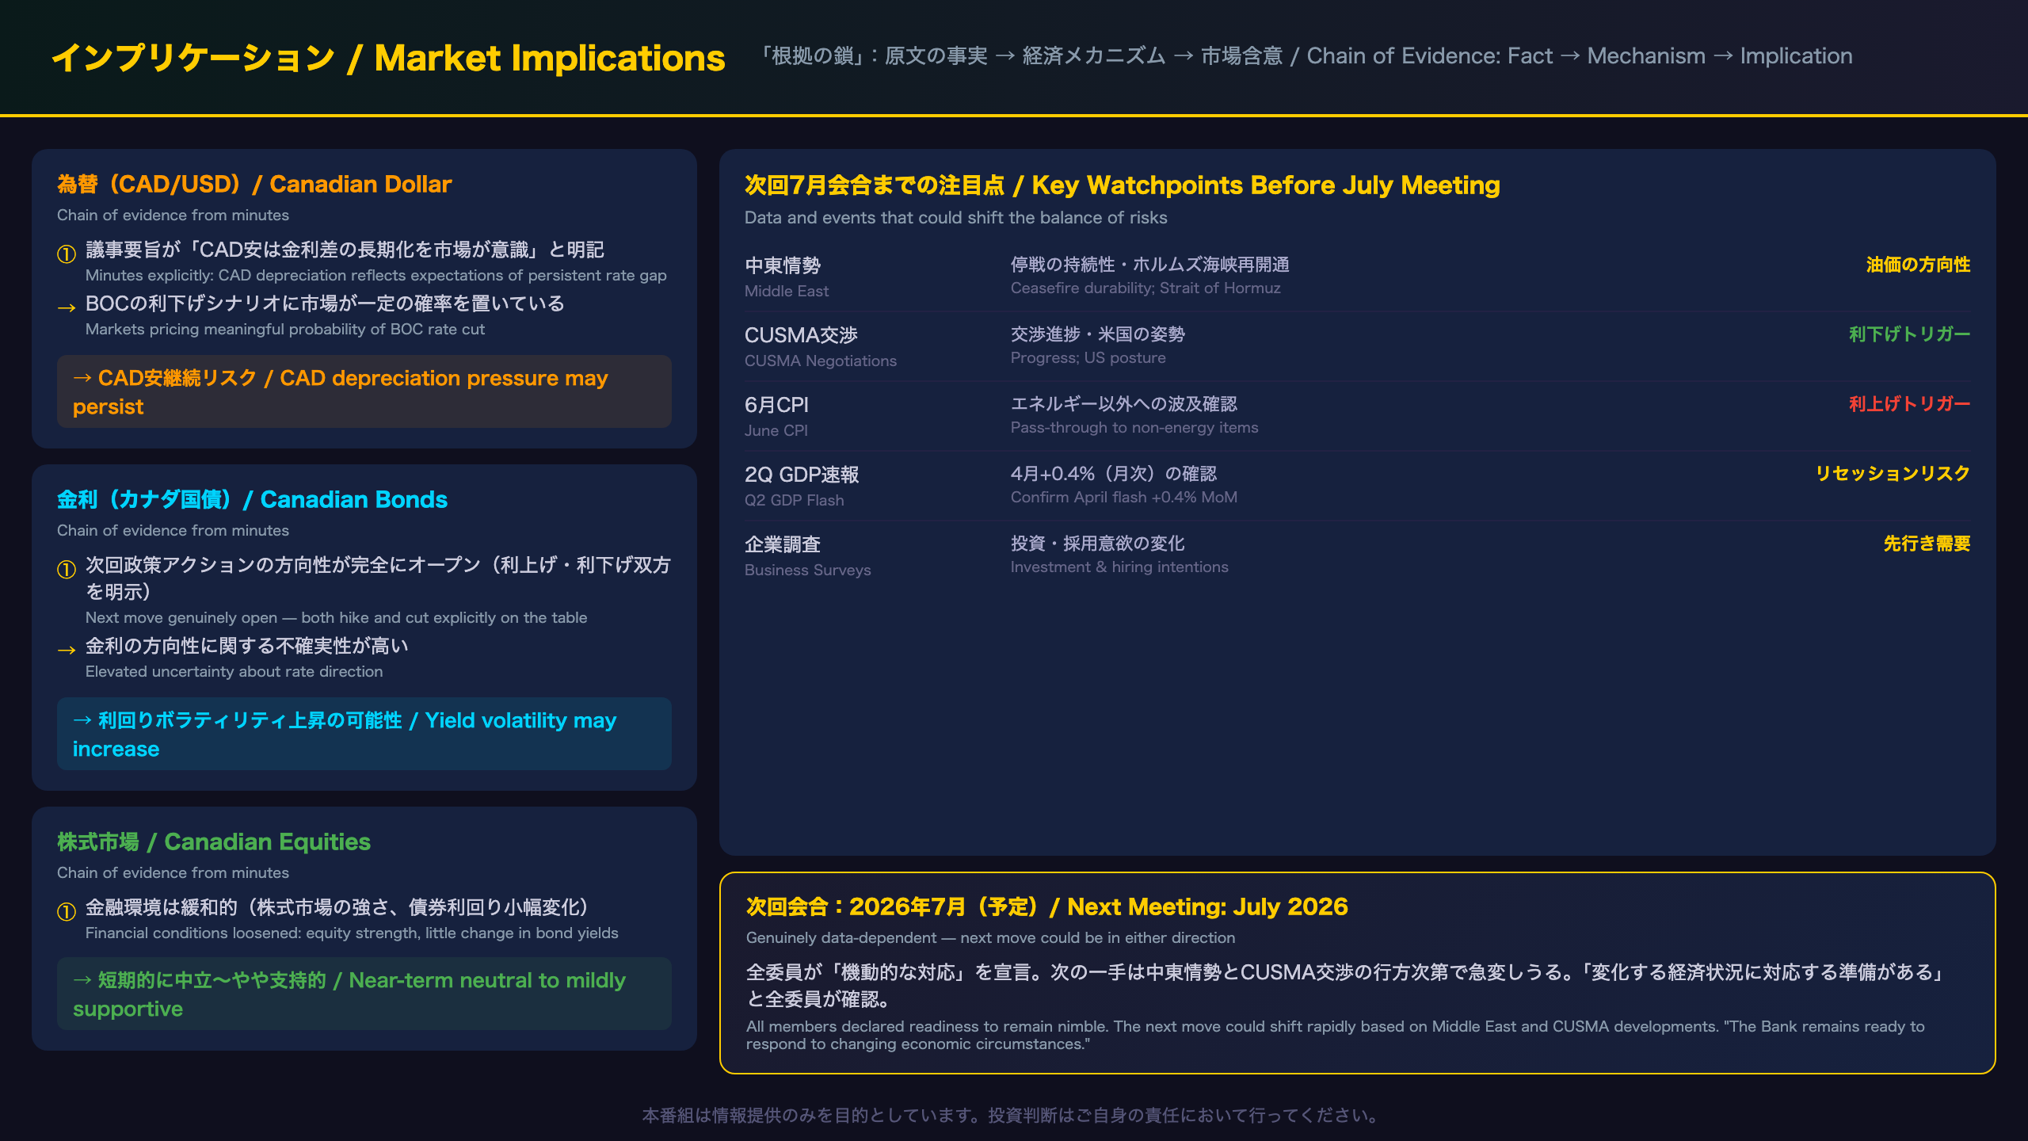Click 'Genuinely data-dependent' subtitle
Viewport: 2028px width, 1141px height.
point(990,937)
